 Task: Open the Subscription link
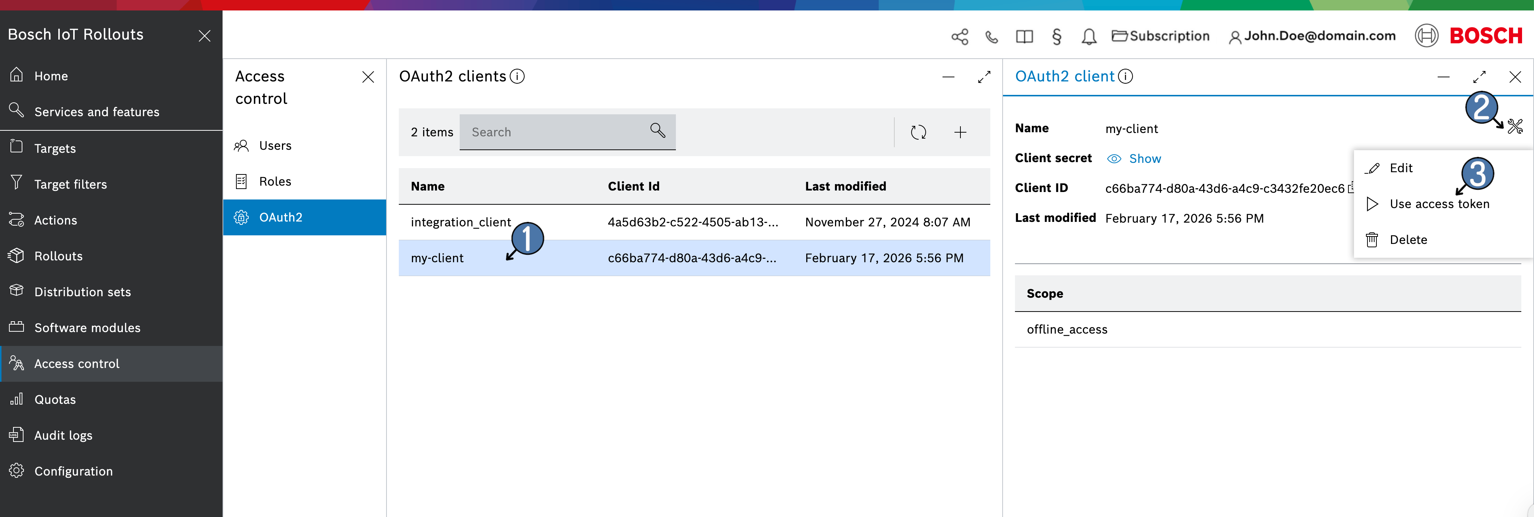click(1161, 36)
